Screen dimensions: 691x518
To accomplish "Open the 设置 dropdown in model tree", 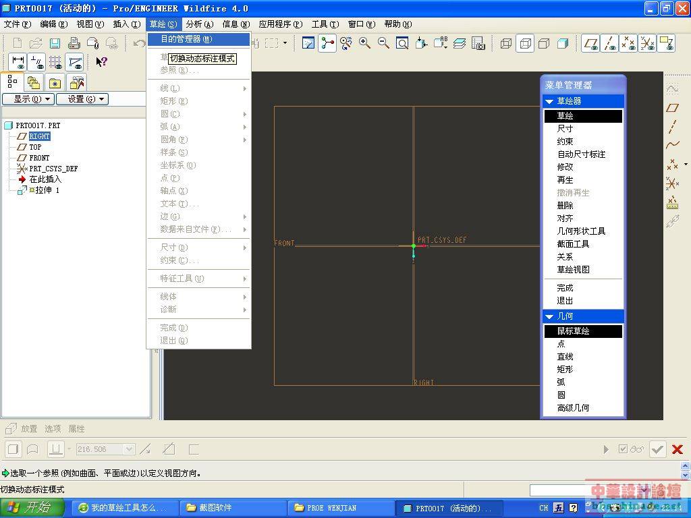I will (x=82, y=99).
